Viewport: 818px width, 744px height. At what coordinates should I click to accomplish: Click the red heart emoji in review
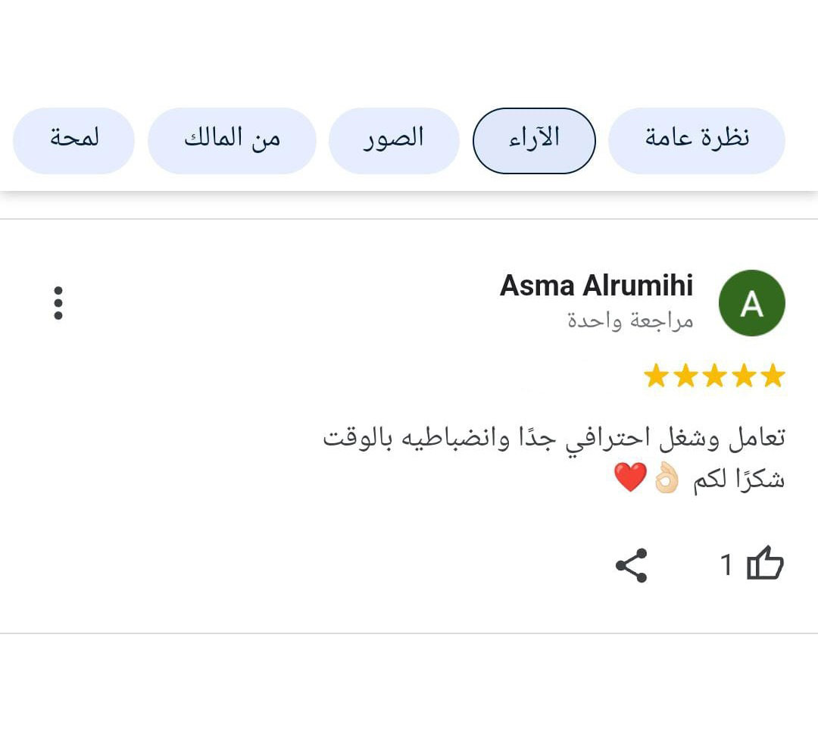click(x=630, y=478)
